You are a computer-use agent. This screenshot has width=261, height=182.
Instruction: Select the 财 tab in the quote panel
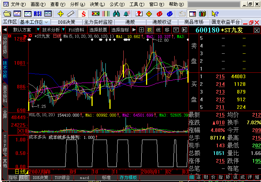206,177
